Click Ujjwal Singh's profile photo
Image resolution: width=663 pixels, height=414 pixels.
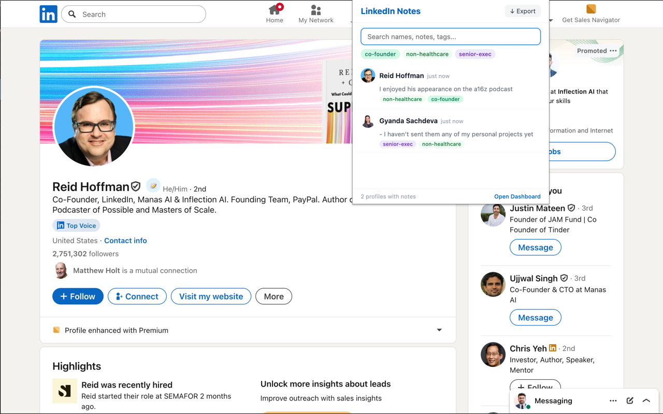tap(493, 285)
